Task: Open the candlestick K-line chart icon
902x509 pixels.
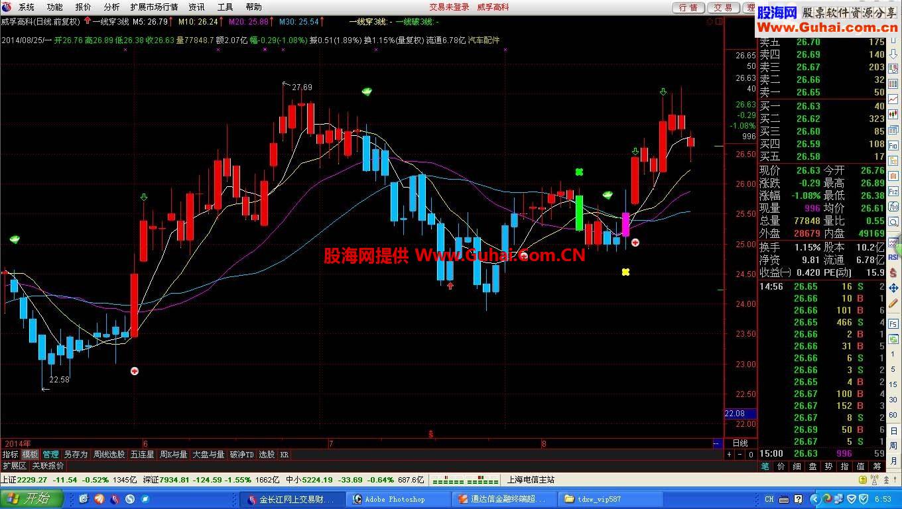Action: point(893,115)
